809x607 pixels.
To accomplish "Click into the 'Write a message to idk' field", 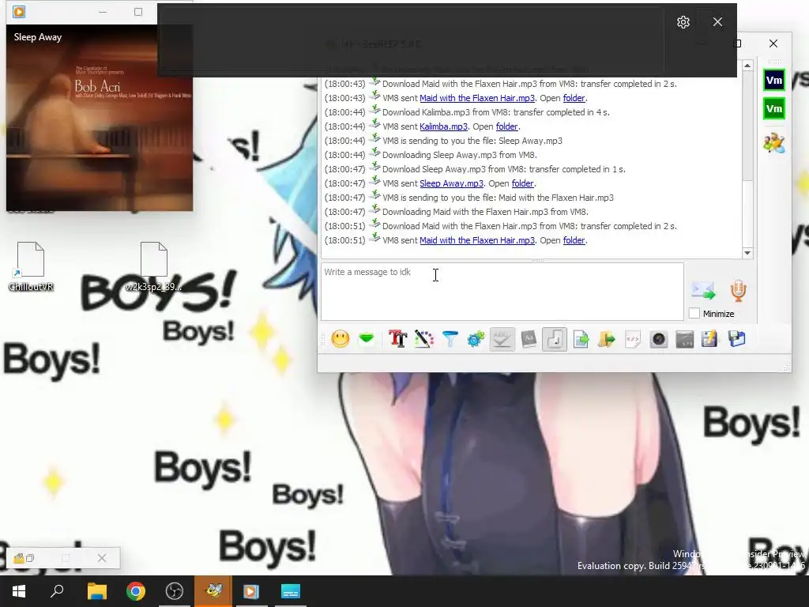I will (502, 292).
